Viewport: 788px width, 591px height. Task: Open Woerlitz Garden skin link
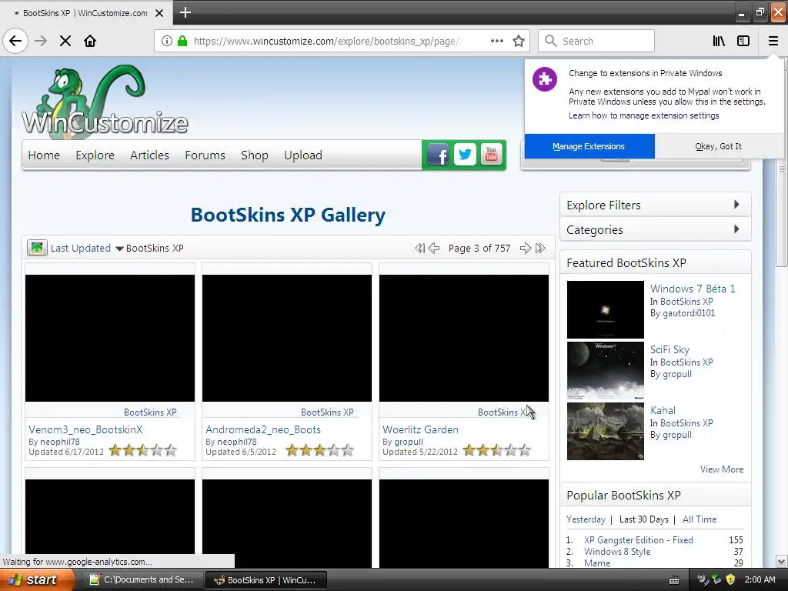[x=420, y=429]
